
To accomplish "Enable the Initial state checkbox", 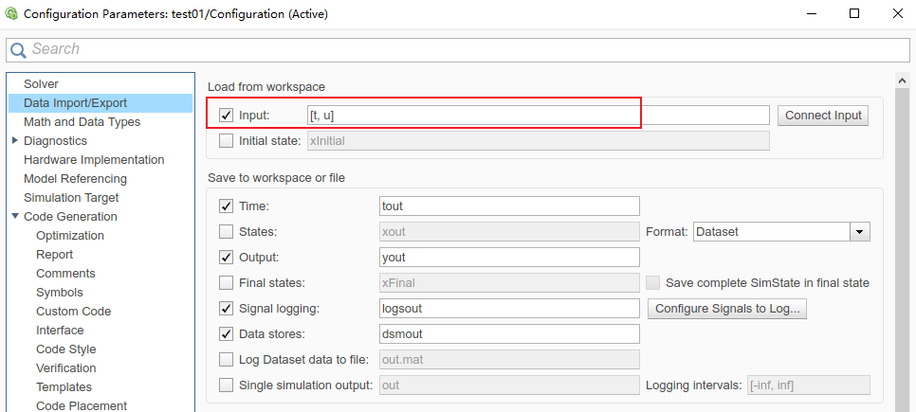I will pos(226,140).
